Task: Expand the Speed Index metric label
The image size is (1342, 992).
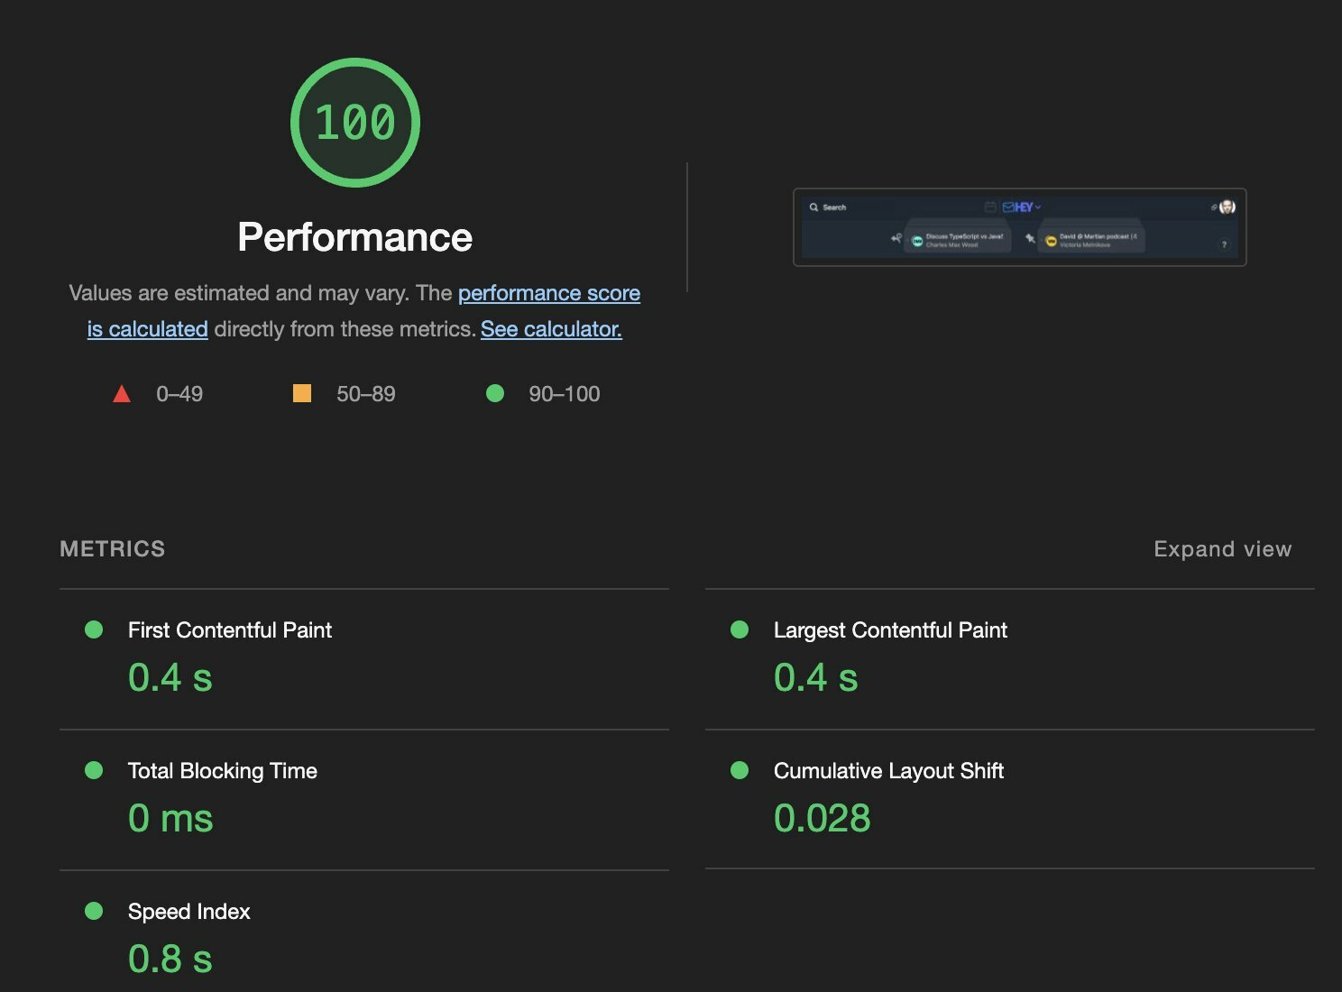Action: pos(189,912)
